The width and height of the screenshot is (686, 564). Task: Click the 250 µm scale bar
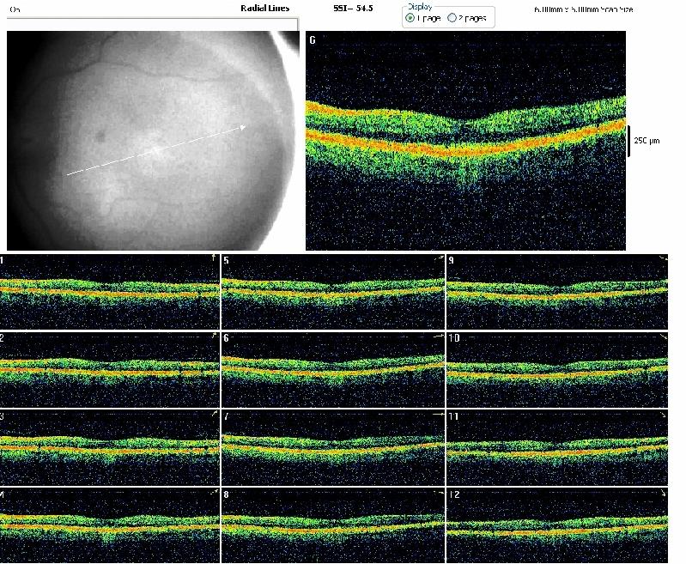(628, 141)
